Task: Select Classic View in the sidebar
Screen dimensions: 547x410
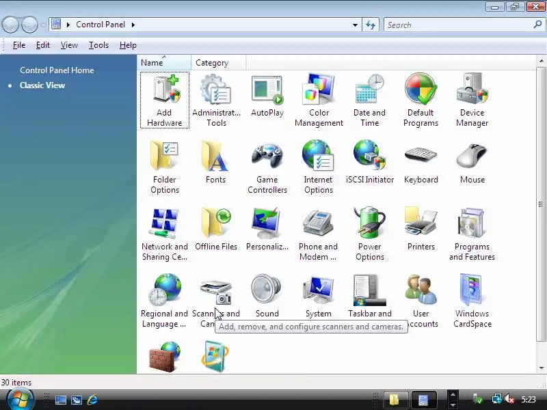Action: [x=42, y=85]
